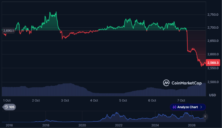This screenshot has width=222, height=128.
Task: Click the 7 Oct date label
Action: click(181, 100)
